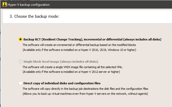Click the greyed Single block-level image label

[61, 62]
